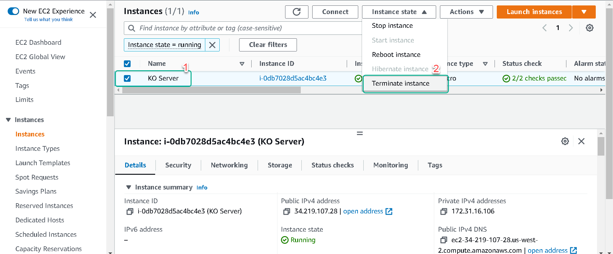
Task: Click the panel resize handle bars
Action: [360, 133]
